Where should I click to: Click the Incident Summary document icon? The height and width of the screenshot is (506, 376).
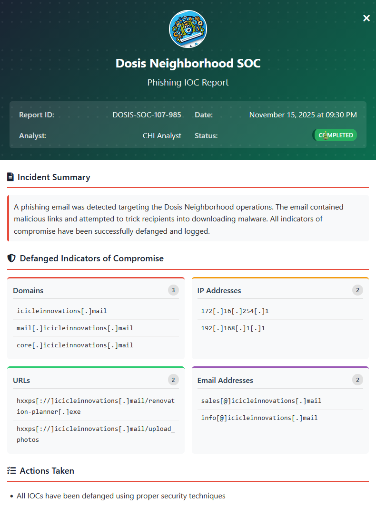pos(10,177)
